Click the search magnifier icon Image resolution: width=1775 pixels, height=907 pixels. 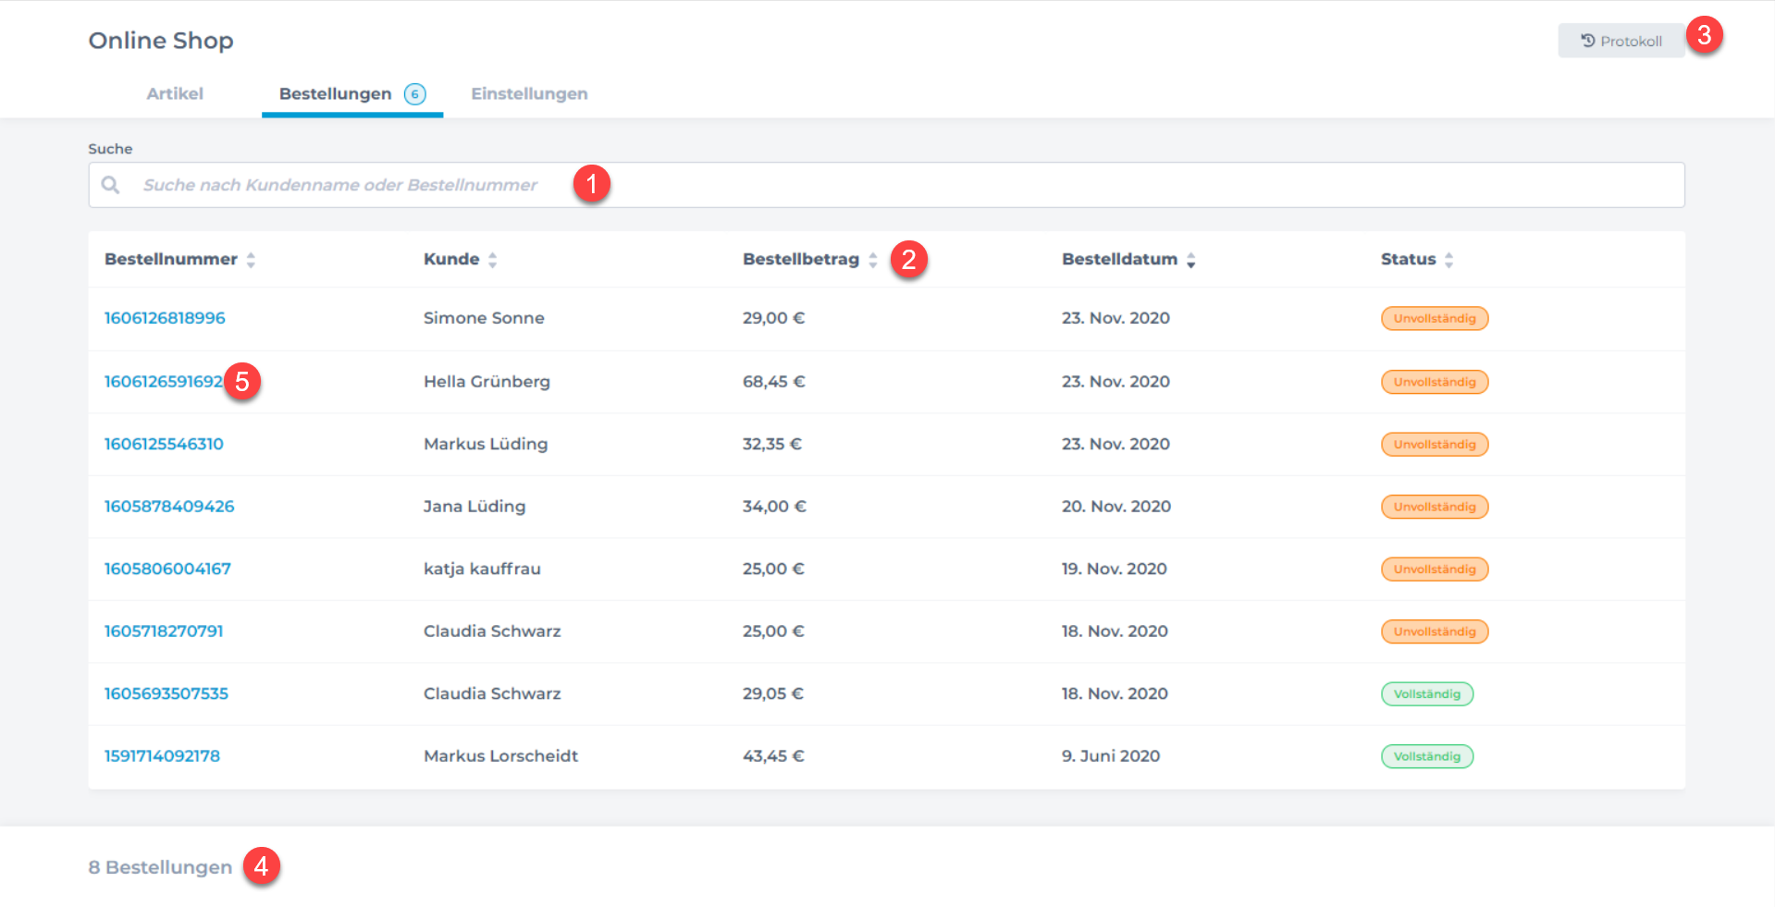tap(110, 185)
